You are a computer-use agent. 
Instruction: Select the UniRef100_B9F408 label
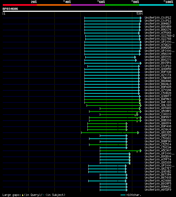158,126
